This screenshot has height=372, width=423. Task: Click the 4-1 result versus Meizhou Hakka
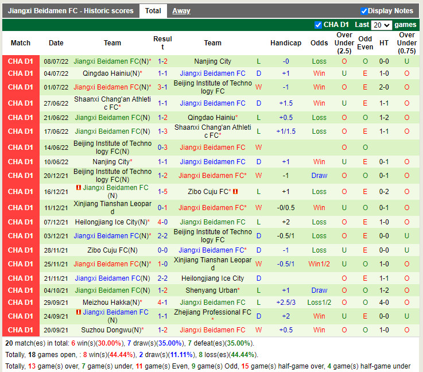(x=162, y=303)
